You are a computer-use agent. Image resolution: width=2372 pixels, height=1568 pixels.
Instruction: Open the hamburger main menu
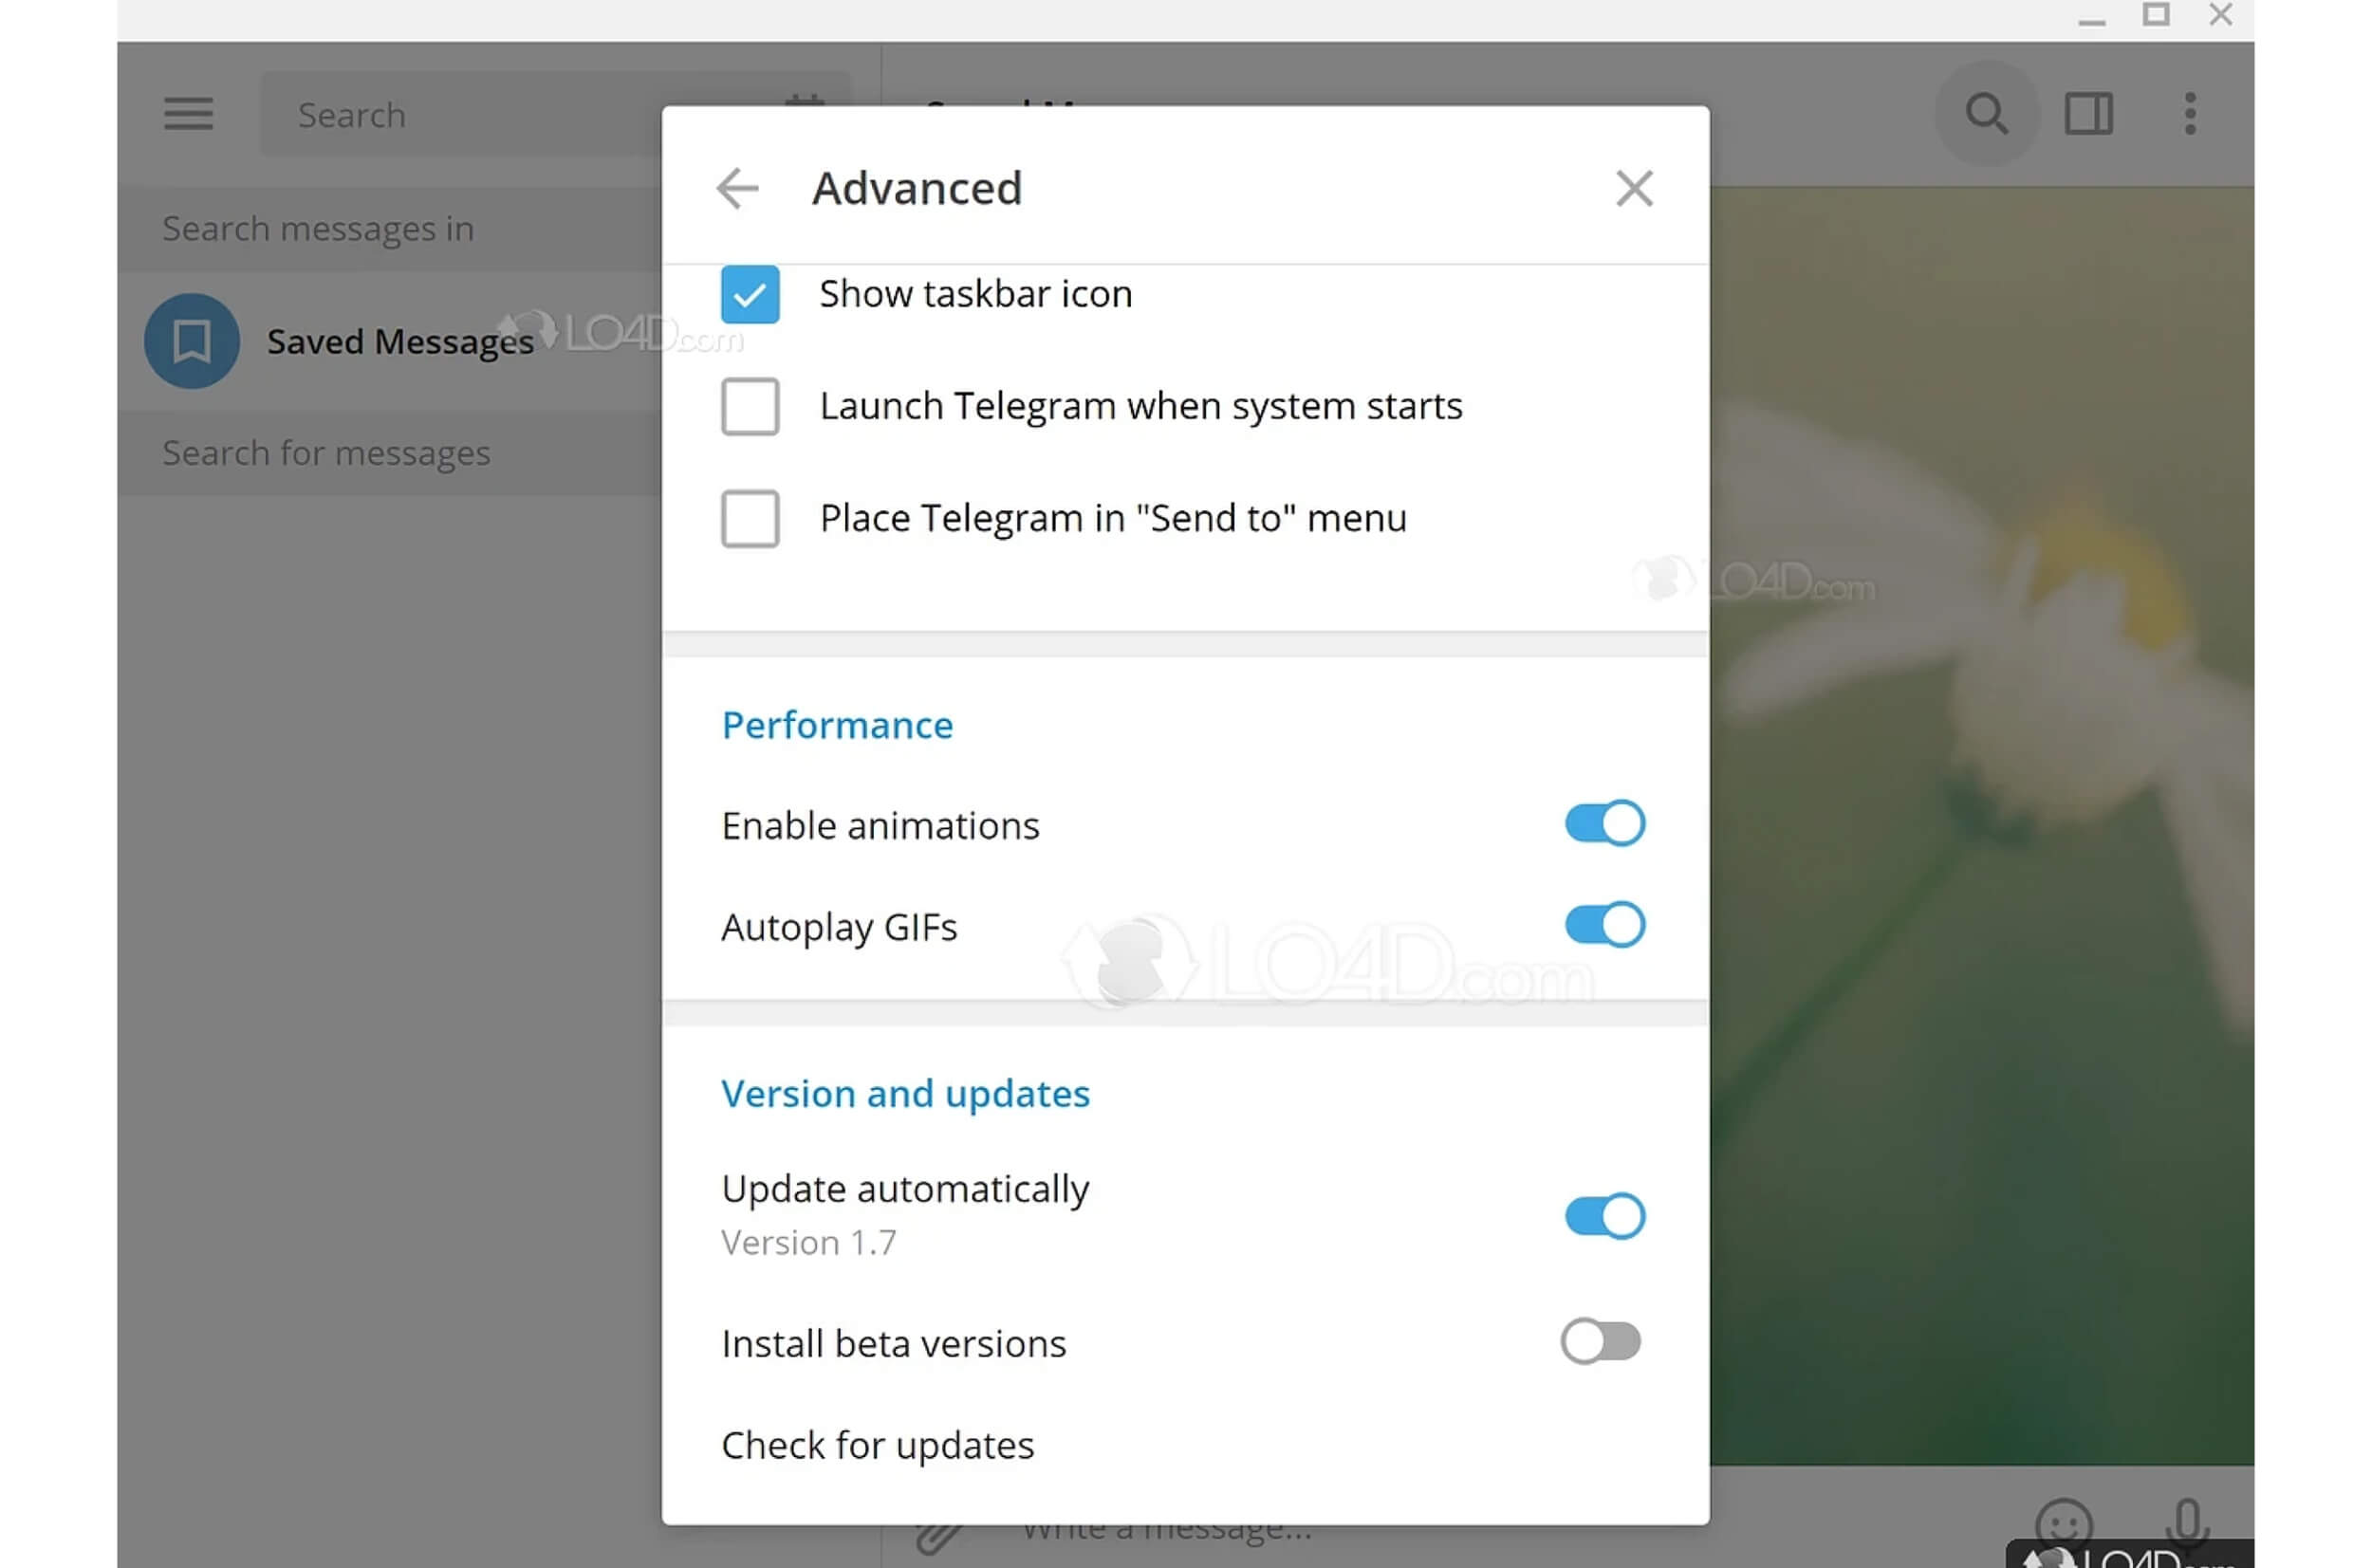point(188,114)
